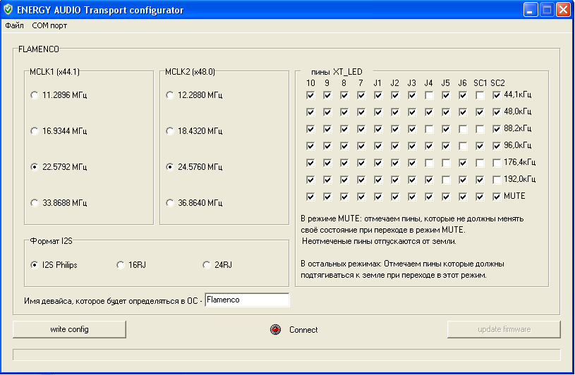Close the configurator window
The height and width of the screenshot is (375, 575).
coord(563,10)
